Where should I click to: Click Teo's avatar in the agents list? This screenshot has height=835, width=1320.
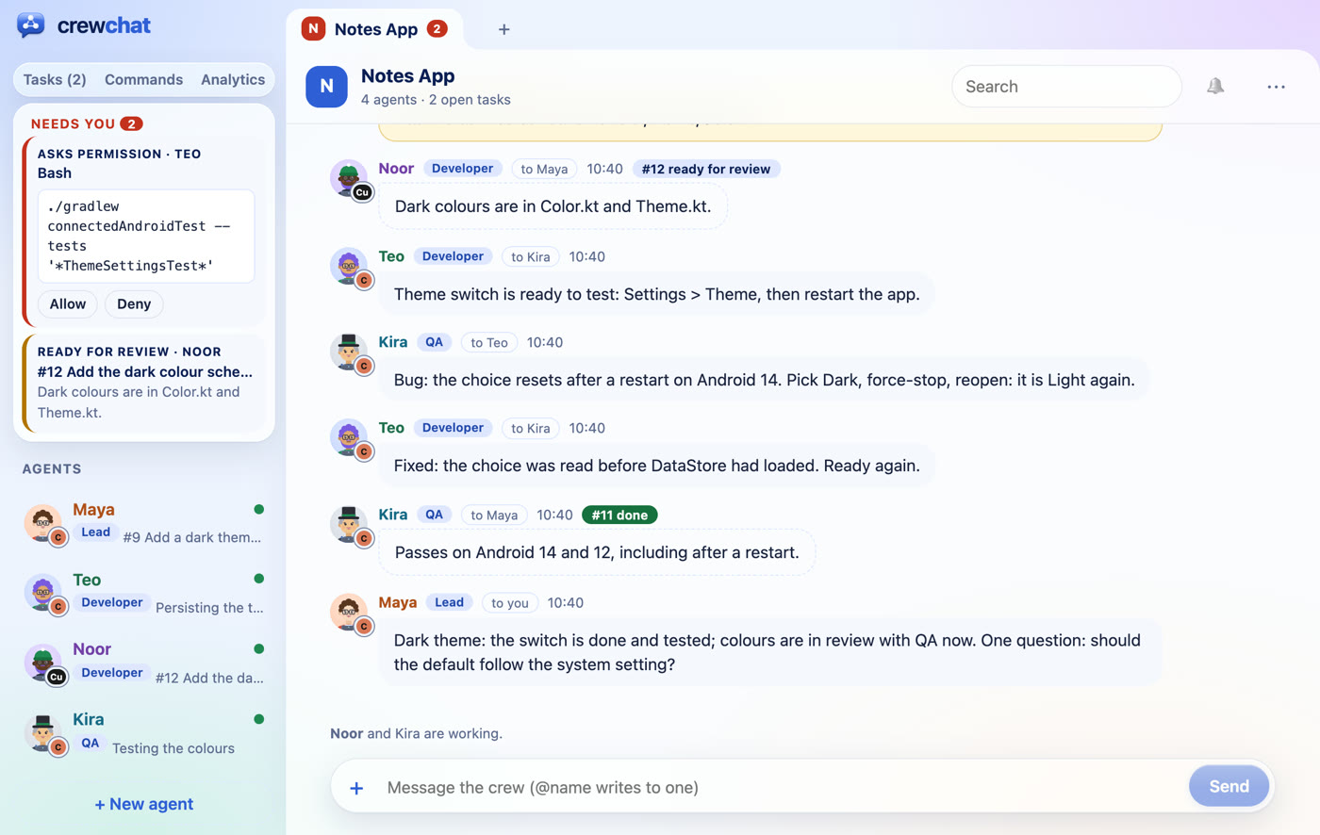[43, 593]
